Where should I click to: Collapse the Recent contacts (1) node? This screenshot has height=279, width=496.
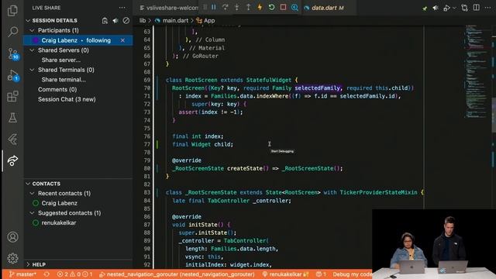coord(32,193)
